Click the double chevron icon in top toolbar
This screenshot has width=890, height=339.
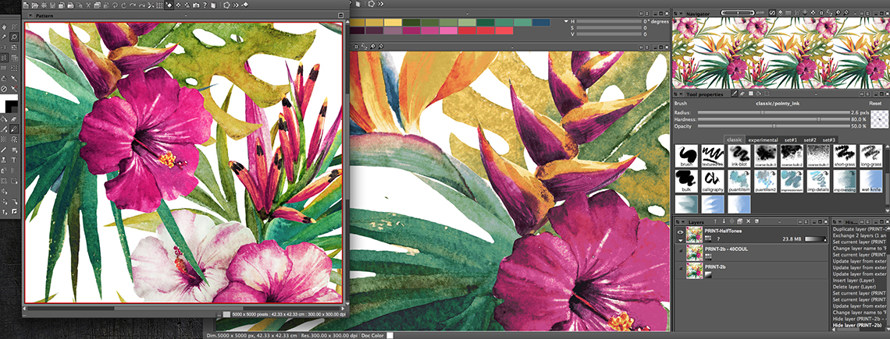(236, 5)
